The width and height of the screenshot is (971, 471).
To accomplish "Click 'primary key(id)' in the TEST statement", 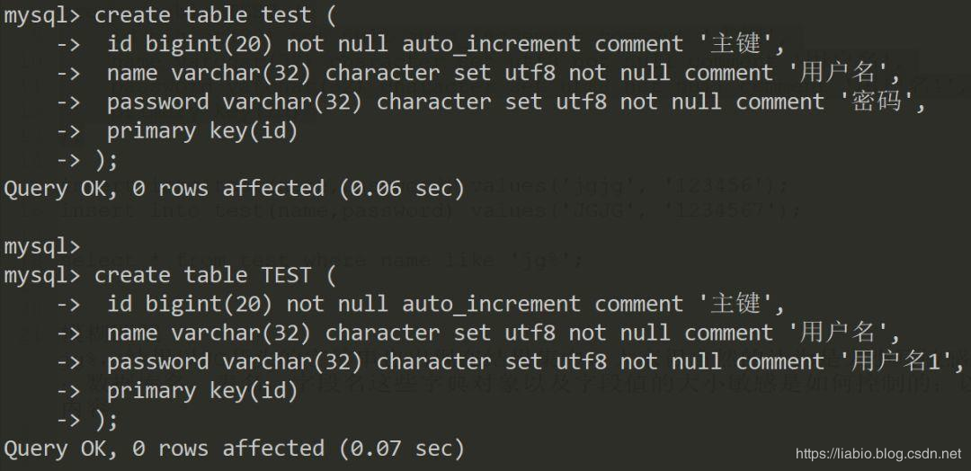I will click(x=202, y=390).
